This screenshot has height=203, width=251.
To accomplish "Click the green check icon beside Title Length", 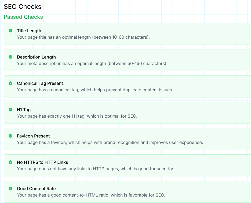I will point(10,31).
